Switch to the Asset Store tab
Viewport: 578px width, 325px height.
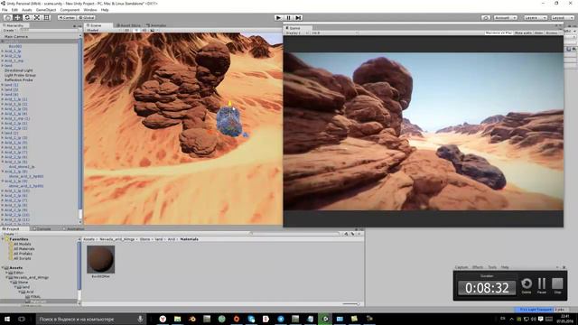[128, 25]
